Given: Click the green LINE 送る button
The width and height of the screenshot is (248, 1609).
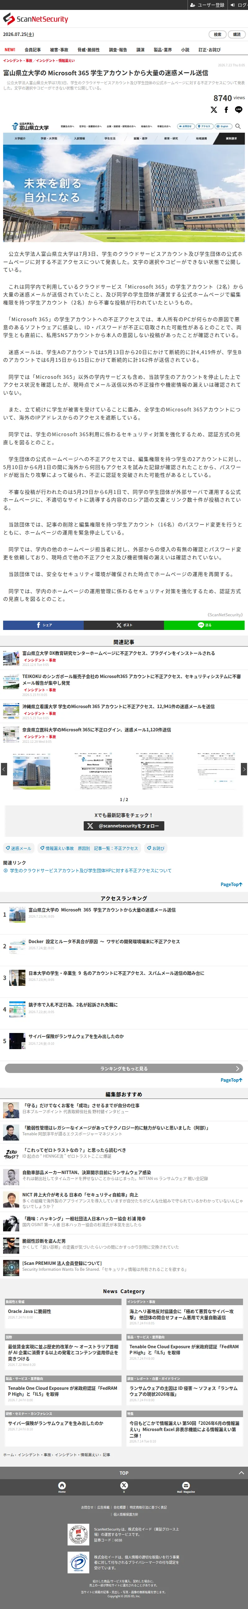Looking at the screenshot, I should click(x=204, y=625).
